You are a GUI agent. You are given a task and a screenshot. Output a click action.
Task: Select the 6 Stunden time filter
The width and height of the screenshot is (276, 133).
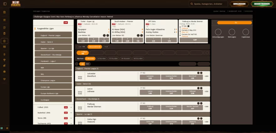tap(102, 58)
